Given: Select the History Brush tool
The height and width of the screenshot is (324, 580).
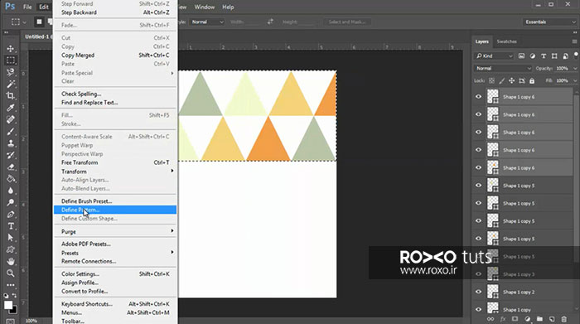Looking at the screenshot, I should tap(10, 155).
